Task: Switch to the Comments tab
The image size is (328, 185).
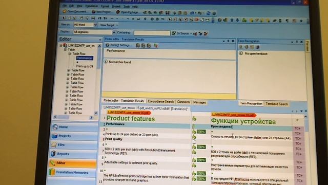Action: (x=183, y=102)
